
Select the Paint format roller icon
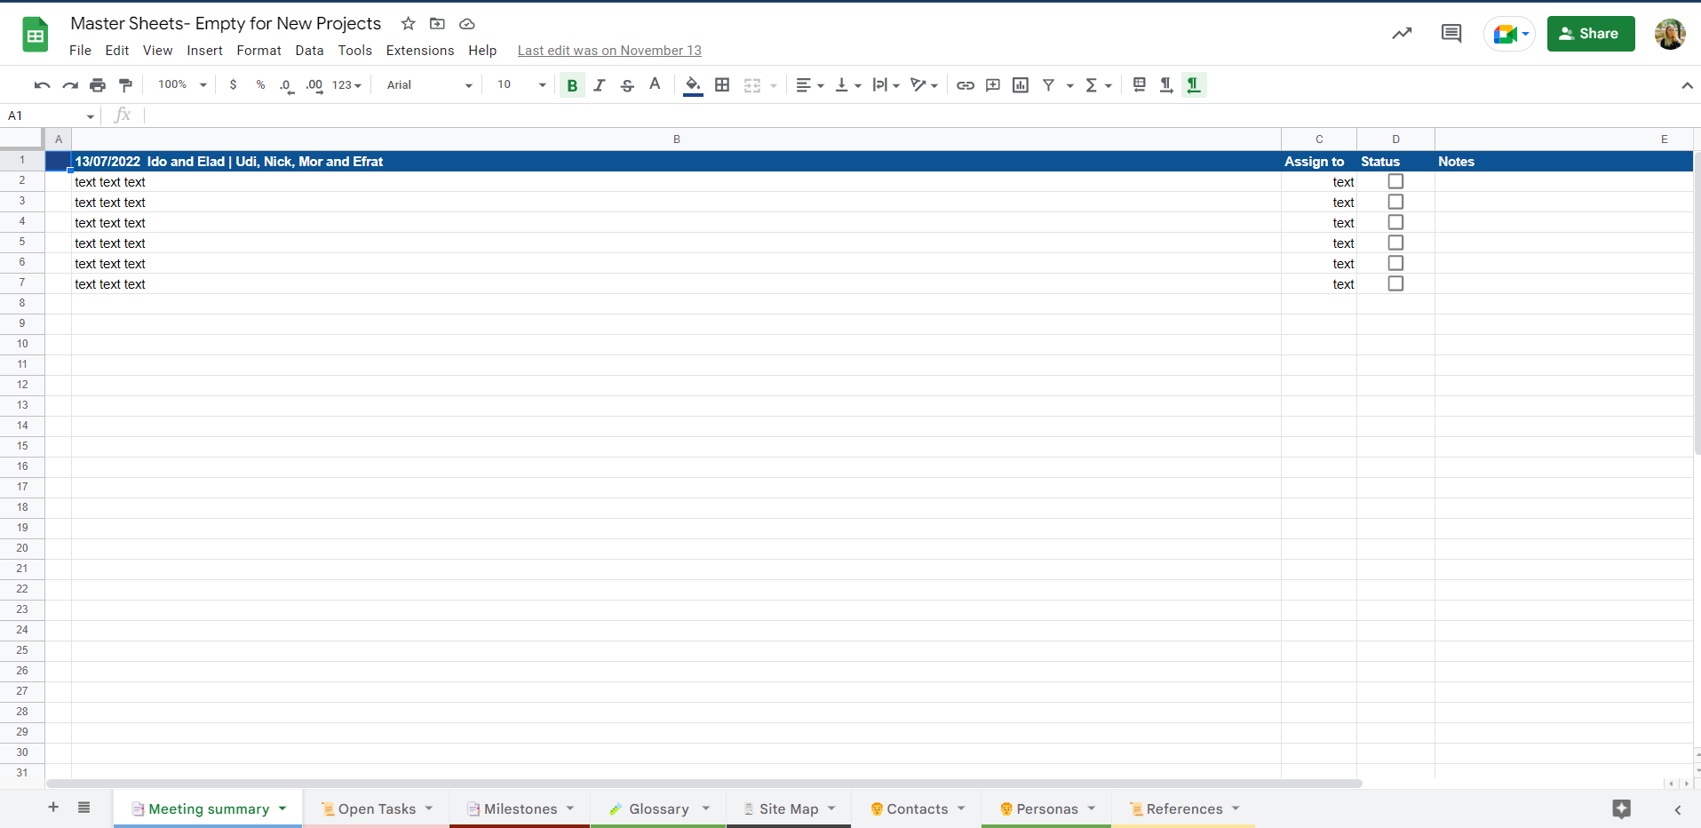pos(125,85)
